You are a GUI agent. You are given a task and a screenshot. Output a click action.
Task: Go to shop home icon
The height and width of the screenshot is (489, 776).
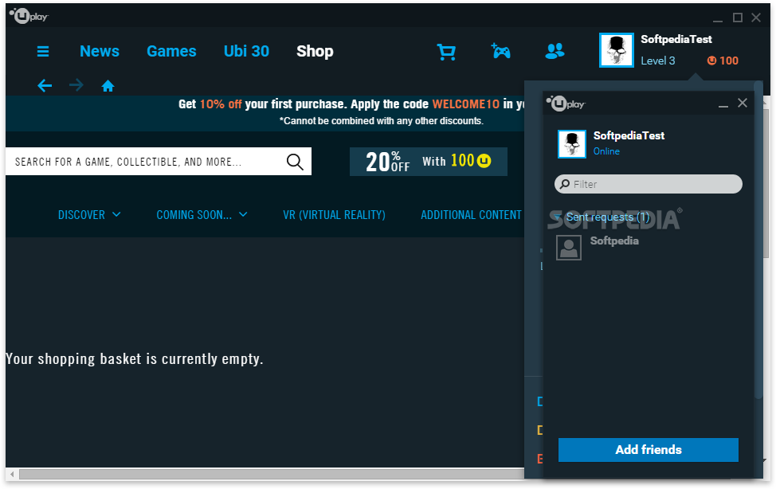[108, 86]
